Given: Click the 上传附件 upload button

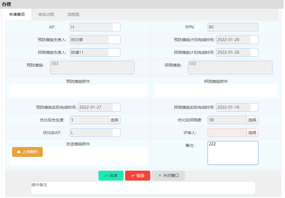Looking at the screenshot, I should (x=27, y=152).
